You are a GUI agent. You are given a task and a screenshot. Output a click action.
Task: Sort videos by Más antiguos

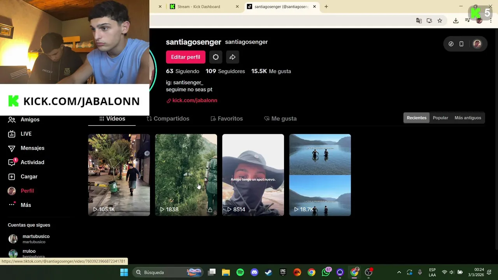point(468,118)
